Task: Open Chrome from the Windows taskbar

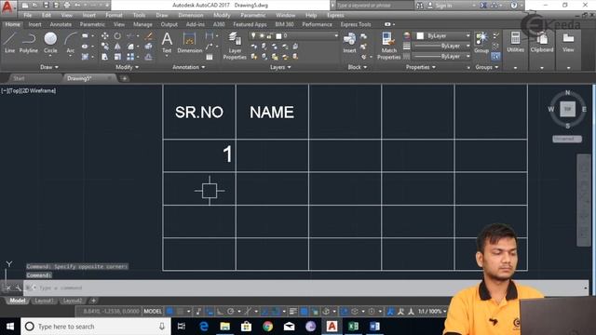Action: (x=267, y=327)
